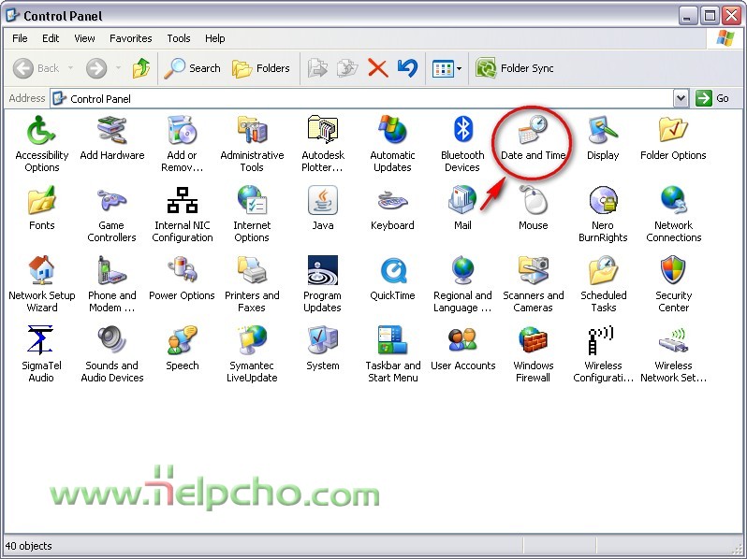Expand the Forward button history arrow
The width and height of the screenshot is (747, 559).
(118, 68)
